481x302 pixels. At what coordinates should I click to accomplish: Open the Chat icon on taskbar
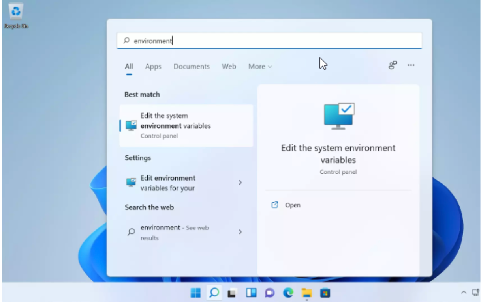pyautogui.click(x=270, y=293)
